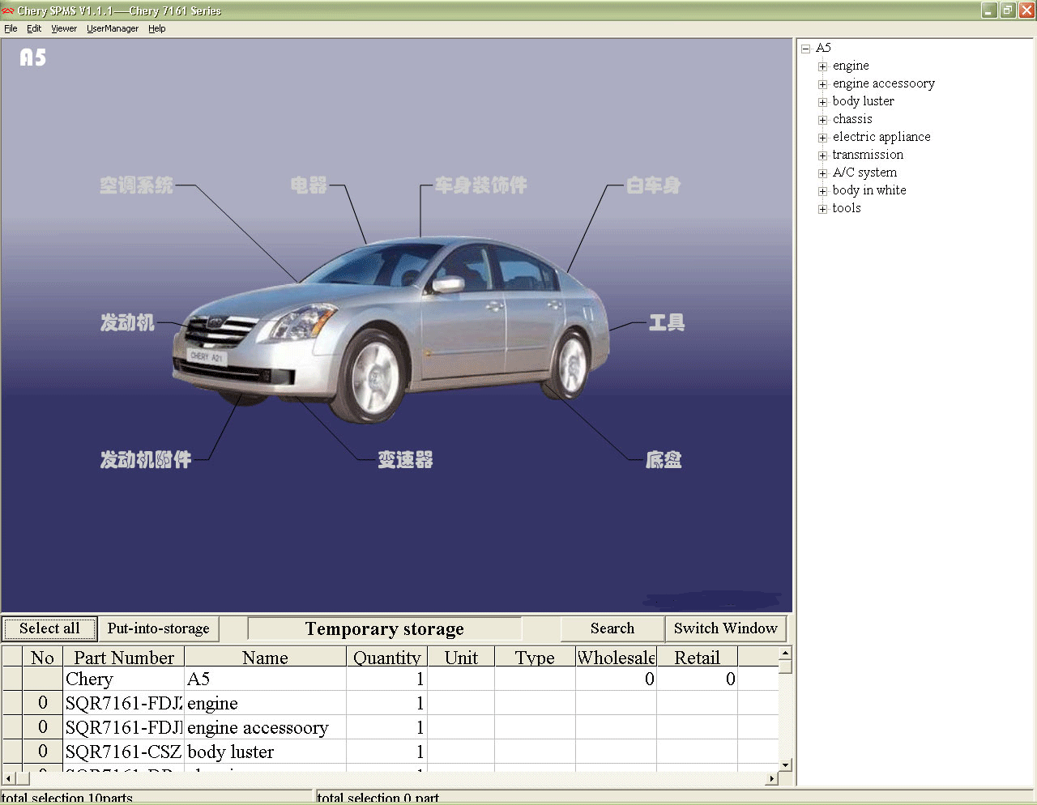Image resolution: width=1037 pixels, height=805 pixels.
Task: Open the Edit menu
Action: [34, 28]
